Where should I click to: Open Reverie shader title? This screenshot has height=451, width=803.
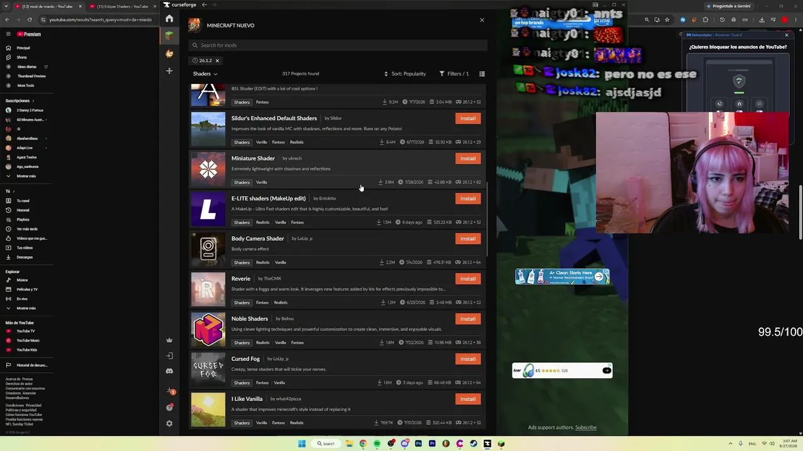pos(241,279)
